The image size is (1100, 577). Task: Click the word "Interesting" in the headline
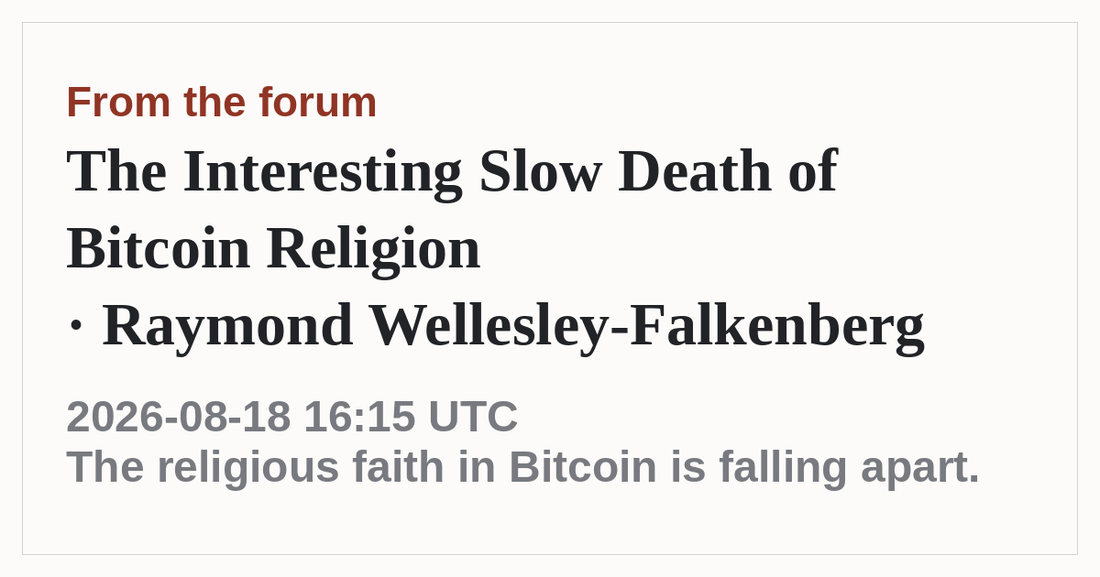[x=323, y=171]
